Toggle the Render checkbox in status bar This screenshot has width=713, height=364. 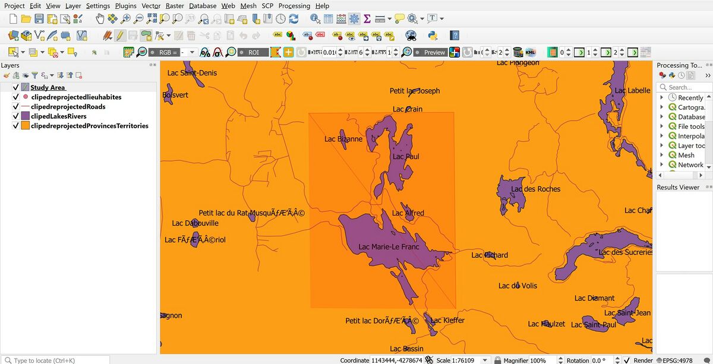[627, 360]
